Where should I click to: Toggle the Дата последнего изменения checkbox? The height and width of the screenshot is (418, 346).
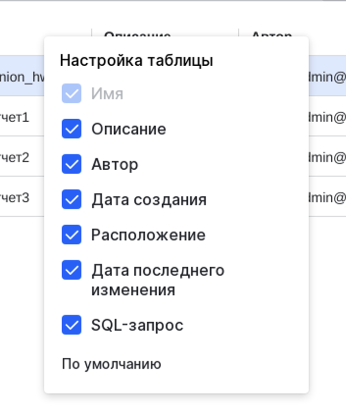tap(72, 270)
